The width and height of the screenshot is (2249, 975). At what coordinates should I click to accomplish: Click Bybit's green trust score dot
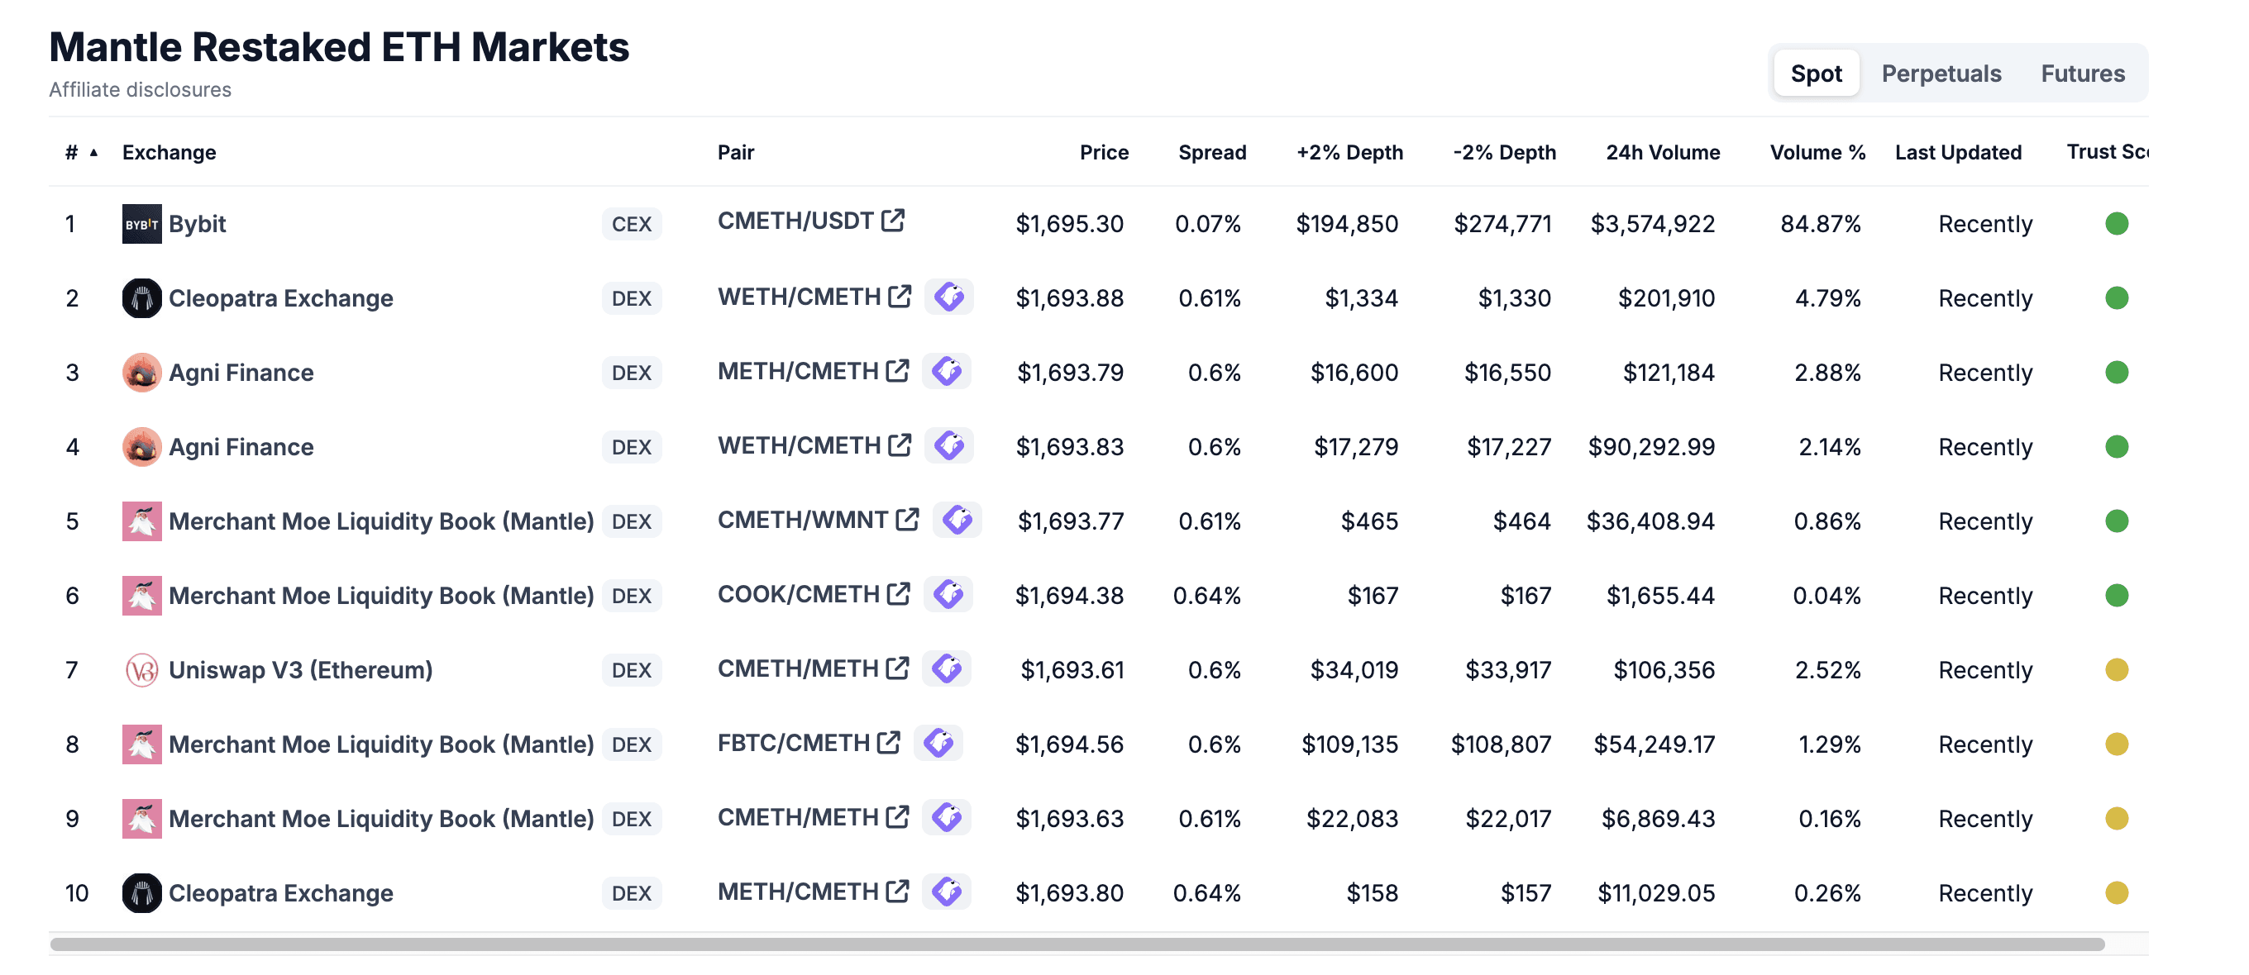(2117, 224)
